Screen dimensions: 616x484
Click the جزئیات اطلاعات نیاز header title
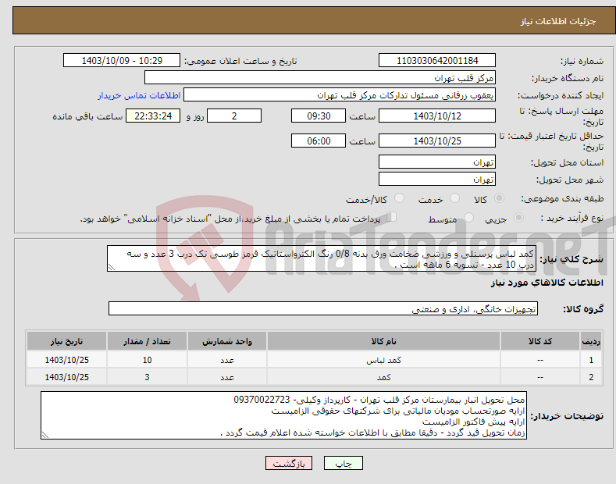[558, 21]
